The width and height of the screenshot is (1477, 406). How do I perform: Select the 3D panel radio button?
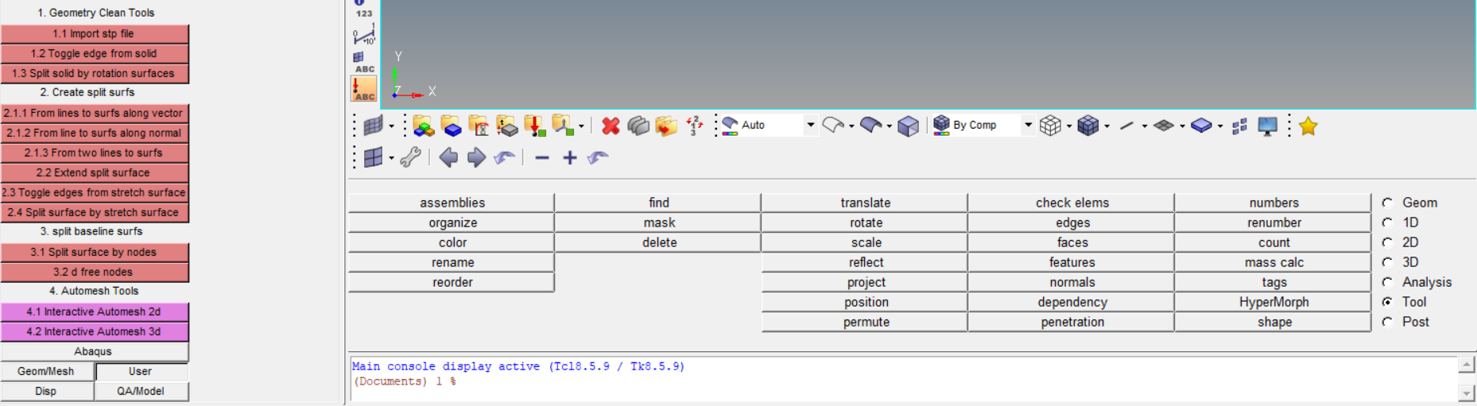1387,262
